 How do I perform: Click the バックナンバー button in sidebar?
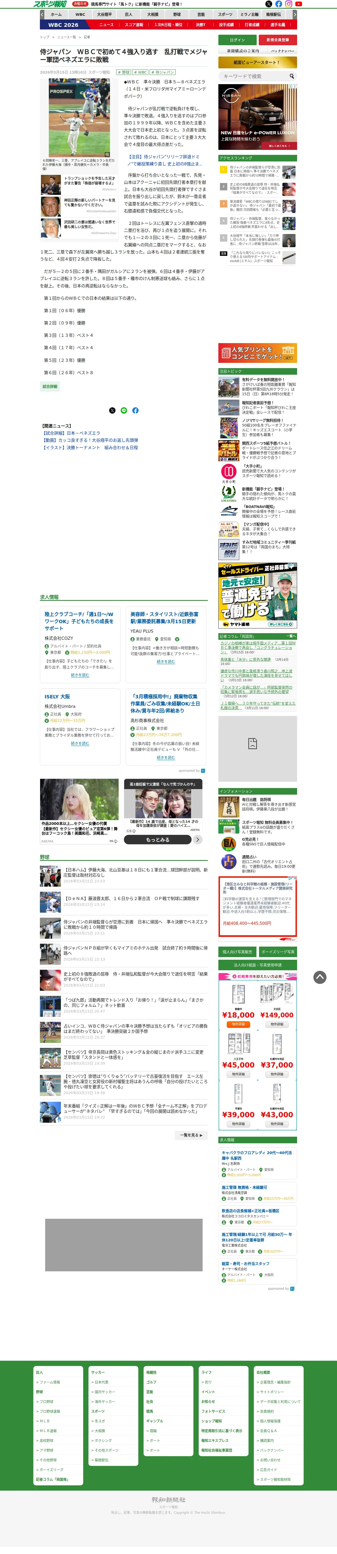(282, 51)
